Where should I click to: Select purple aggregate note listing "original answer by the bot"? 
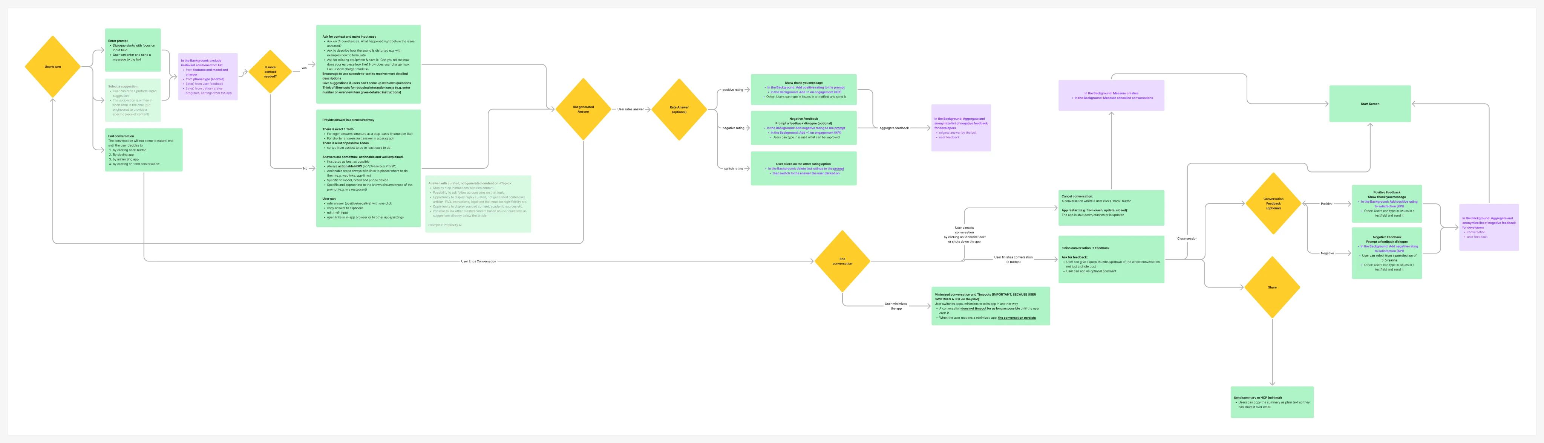click(x=961, y=128)
